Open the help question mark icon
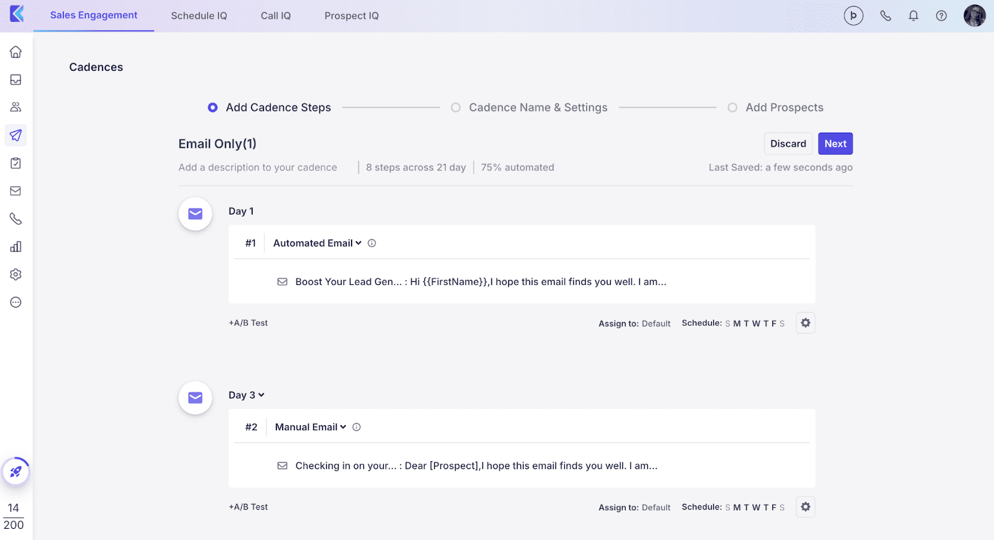994x540 pixels. tap(941, 16)
